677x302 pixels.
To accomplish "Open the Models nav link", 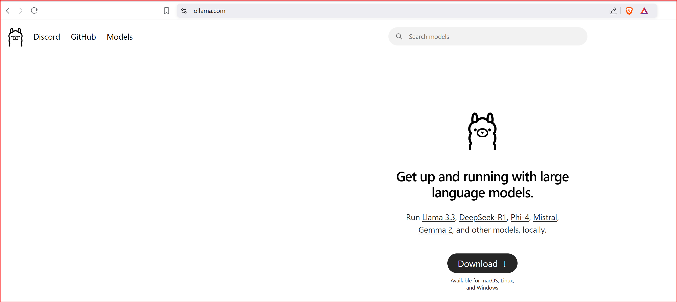I will point(120,37).
